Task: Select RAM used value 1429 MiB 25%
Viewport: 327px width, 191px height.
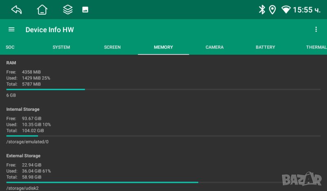Action: pyautogui.click(x=36, y=78)
